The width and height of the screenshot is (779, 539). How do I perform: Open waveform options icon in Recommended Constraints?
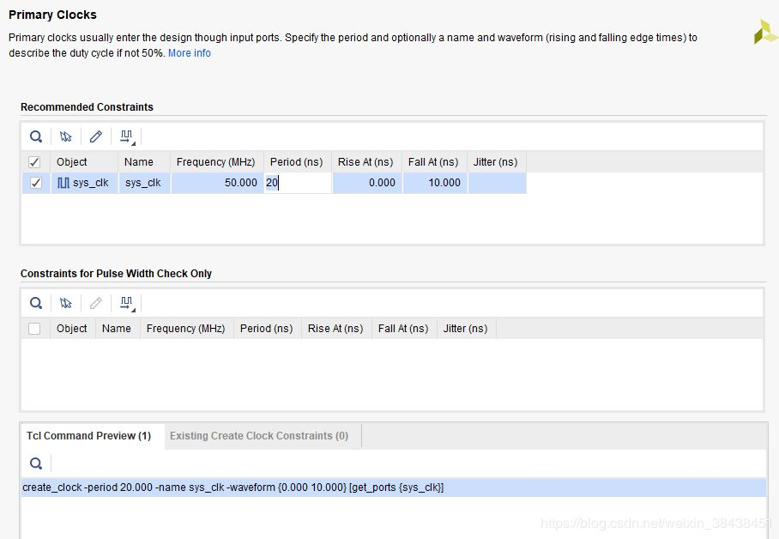coord(127,136)
